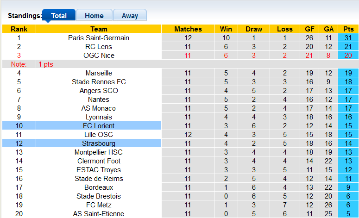Open RC Lens team page
359x218 pixels.
tap(99, 47)
